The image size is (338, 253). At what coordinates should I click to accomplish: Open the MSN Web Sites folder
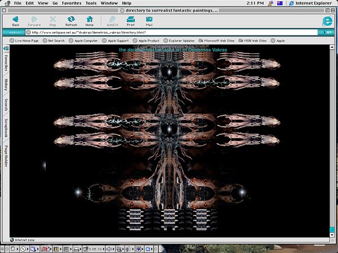click(x=252, y=40)
